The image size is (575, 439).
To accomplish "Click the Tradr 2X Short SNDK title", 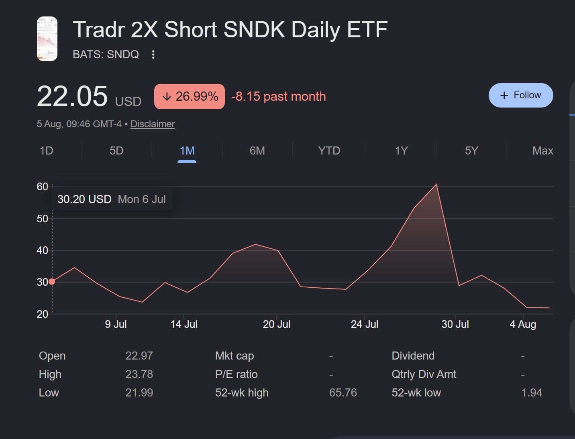I will tap(230, 30).
